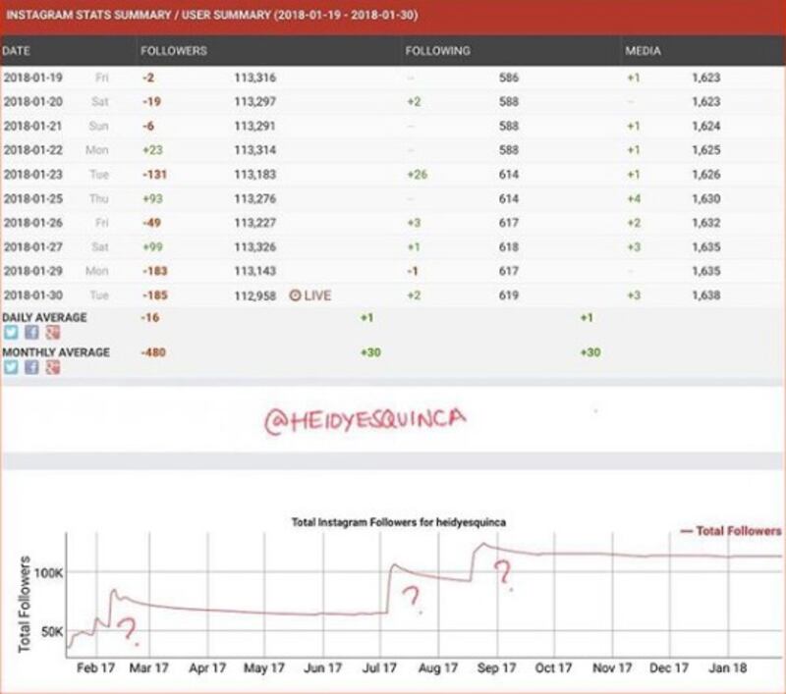The width and height of the screenshot is (786, 694).
Task: Click the Twitter icon under Daily Average
Action: [11, 333]
